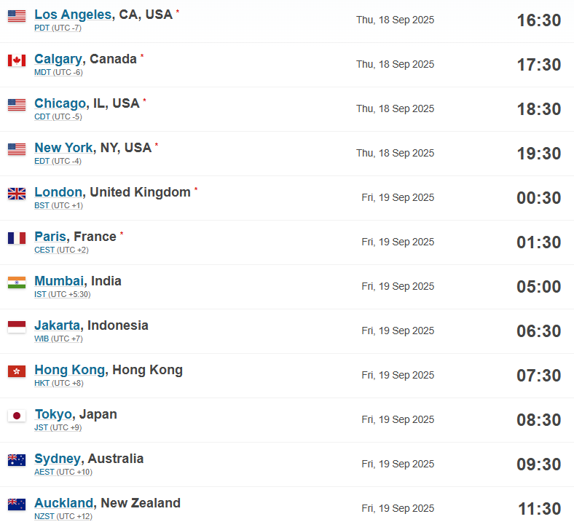Open the Los Angeles city link
This screenshot has height=530, width=574.
tap(73, 15)
